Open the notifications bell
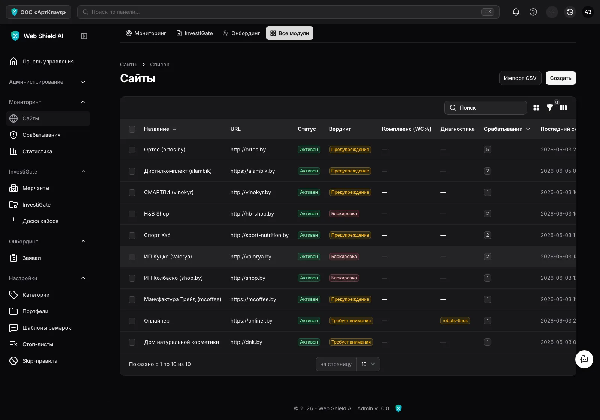Screen dimensions: 600x420 (x=516, y=12)
